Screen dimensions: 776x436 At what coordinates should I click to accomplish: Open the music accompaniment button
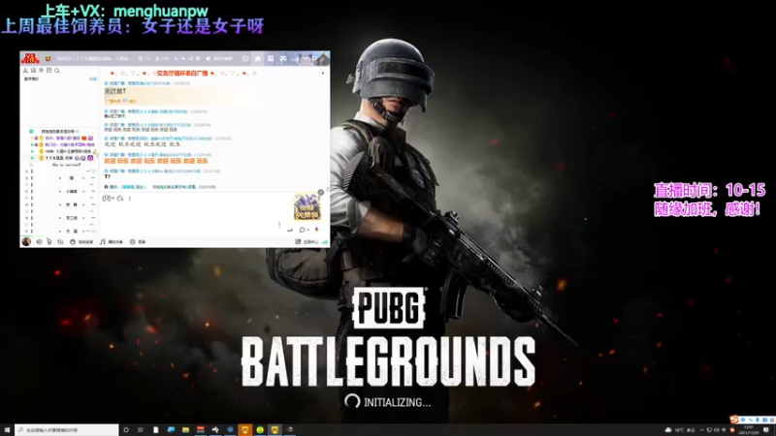[x=112, y=241]
